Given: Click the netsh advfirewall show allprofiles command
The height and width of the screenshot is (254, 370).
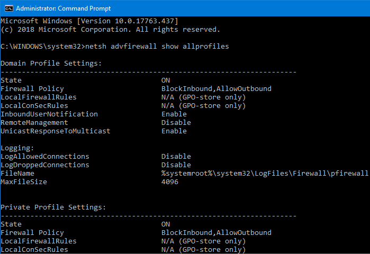Looking at the screenshot, I should pos(157,47).
